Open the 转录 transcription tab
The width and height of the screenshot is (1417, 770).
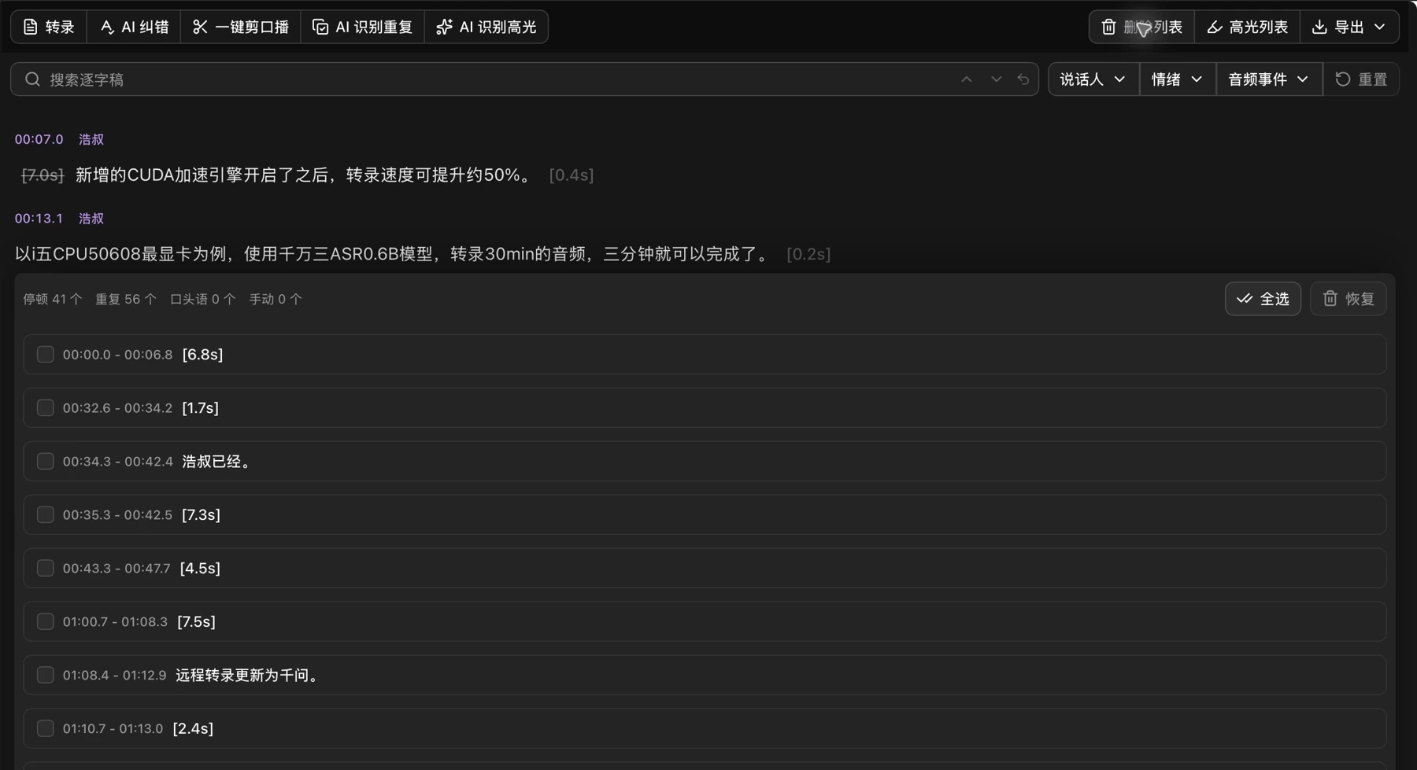click(49, 27)
